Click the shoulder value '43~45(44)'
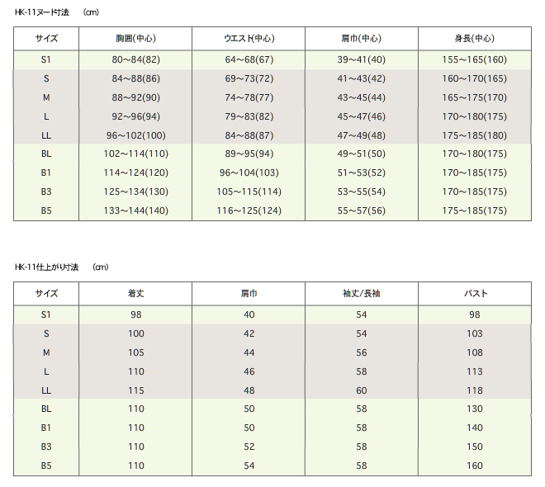The width and height of the screenshot is (545, 487). click(362, 97)
